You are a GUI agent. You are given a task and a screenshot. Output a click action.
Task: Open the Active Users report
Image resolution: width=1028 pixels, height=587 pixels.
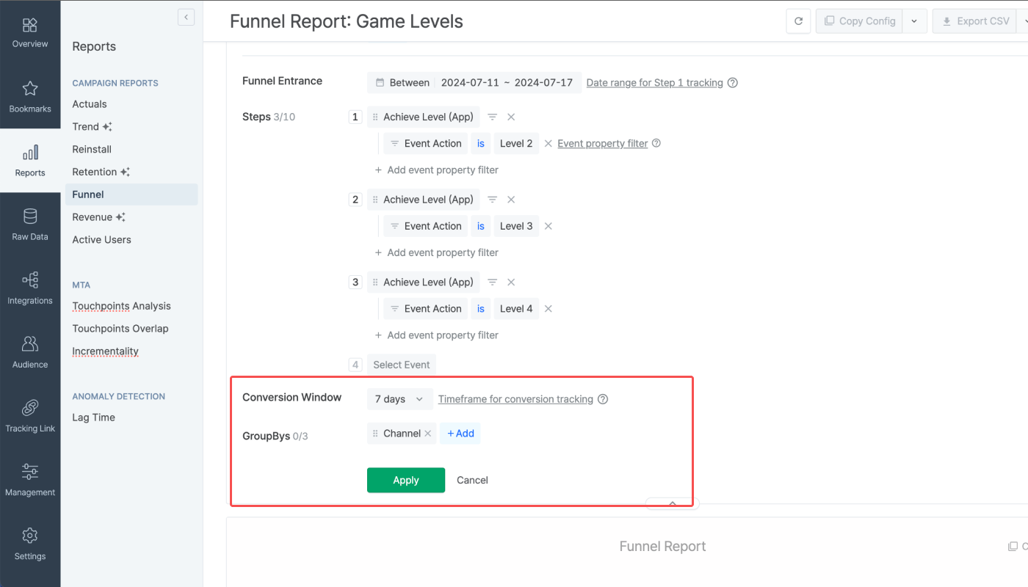click(101, 240)
